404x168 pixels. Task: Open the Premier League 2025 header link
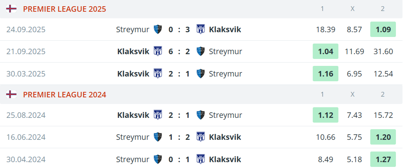point(64,9)
